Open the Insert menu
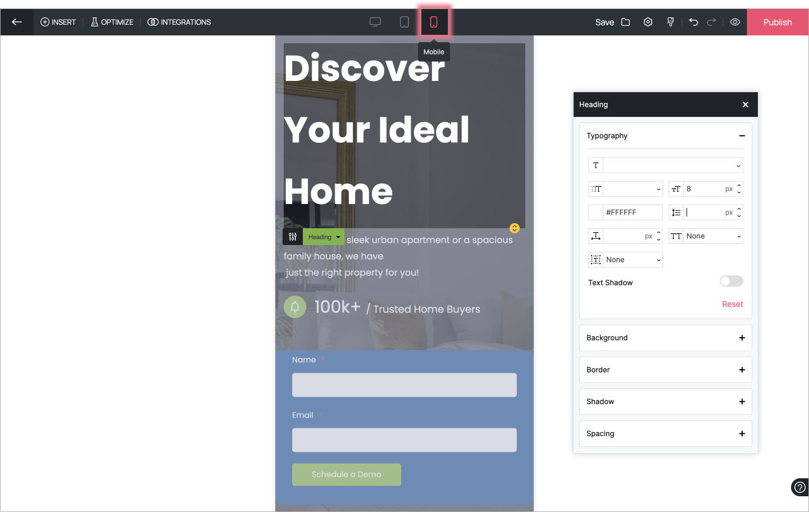Screen dimensions: 809x512 [x=58, y=22]
